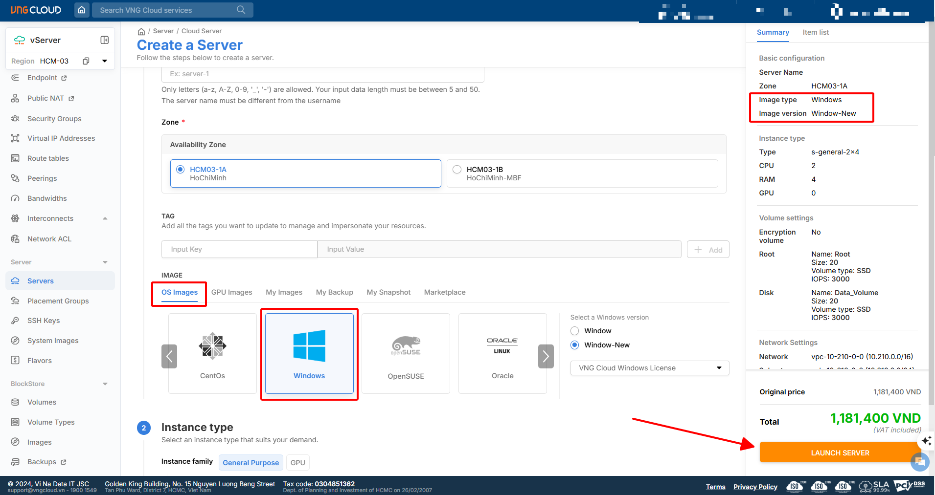Collapse the BlockStore sidebar section
The height and width of the screenshot is (495, 935).
[x=105, y=384]
